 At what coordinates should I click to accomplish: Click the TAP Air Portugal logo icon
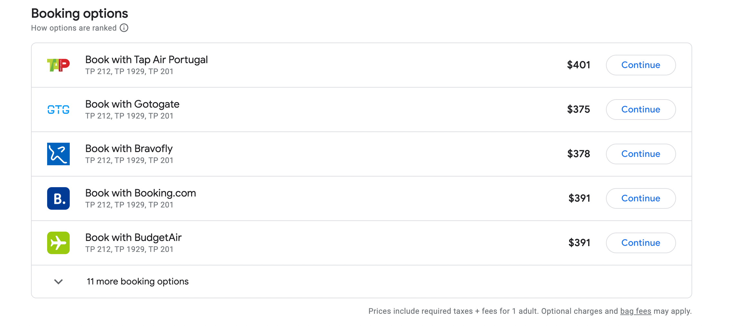click(x=58, y=65)
